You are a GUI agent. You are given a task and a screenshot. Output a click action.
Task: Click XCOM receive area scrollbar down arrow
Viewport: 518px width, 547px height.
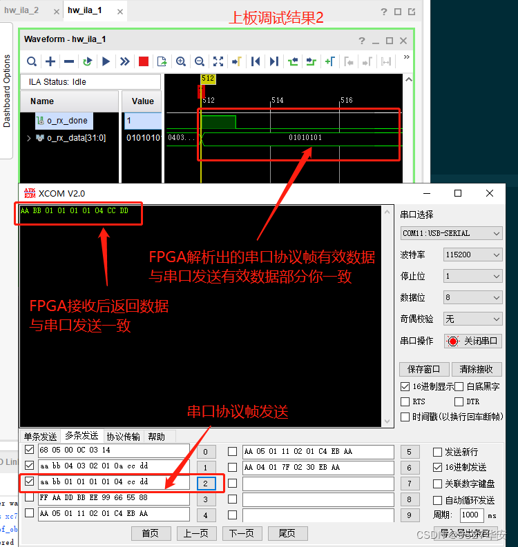pos(387,421)
